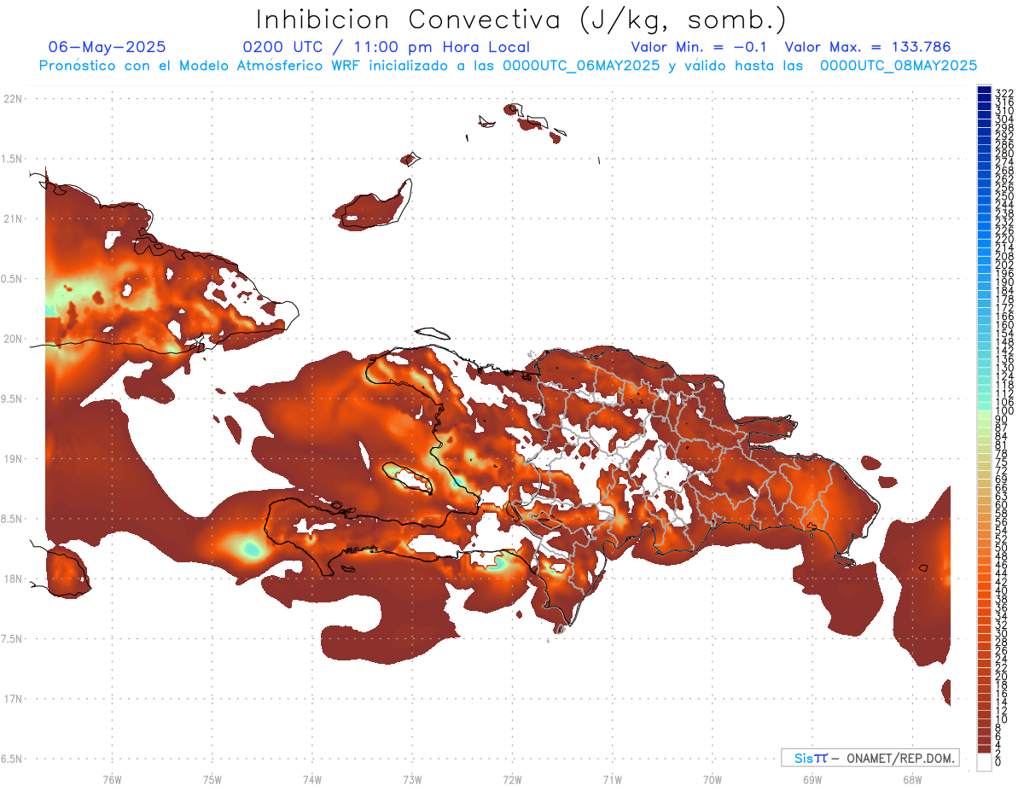Screen dimensions: 1024x791
Task: Click the '1.5N' latitude label
Action: (13, 159)
